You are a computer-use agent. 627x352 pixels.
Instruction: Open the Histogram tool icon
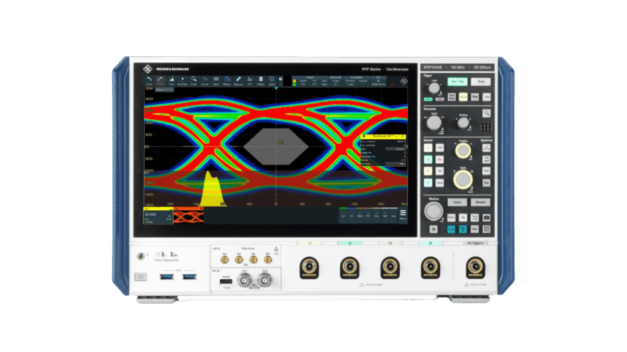coord(226,81)
